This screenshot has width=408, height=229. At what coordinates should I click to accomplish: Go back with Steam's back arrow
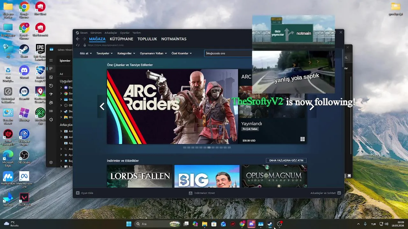77,39
